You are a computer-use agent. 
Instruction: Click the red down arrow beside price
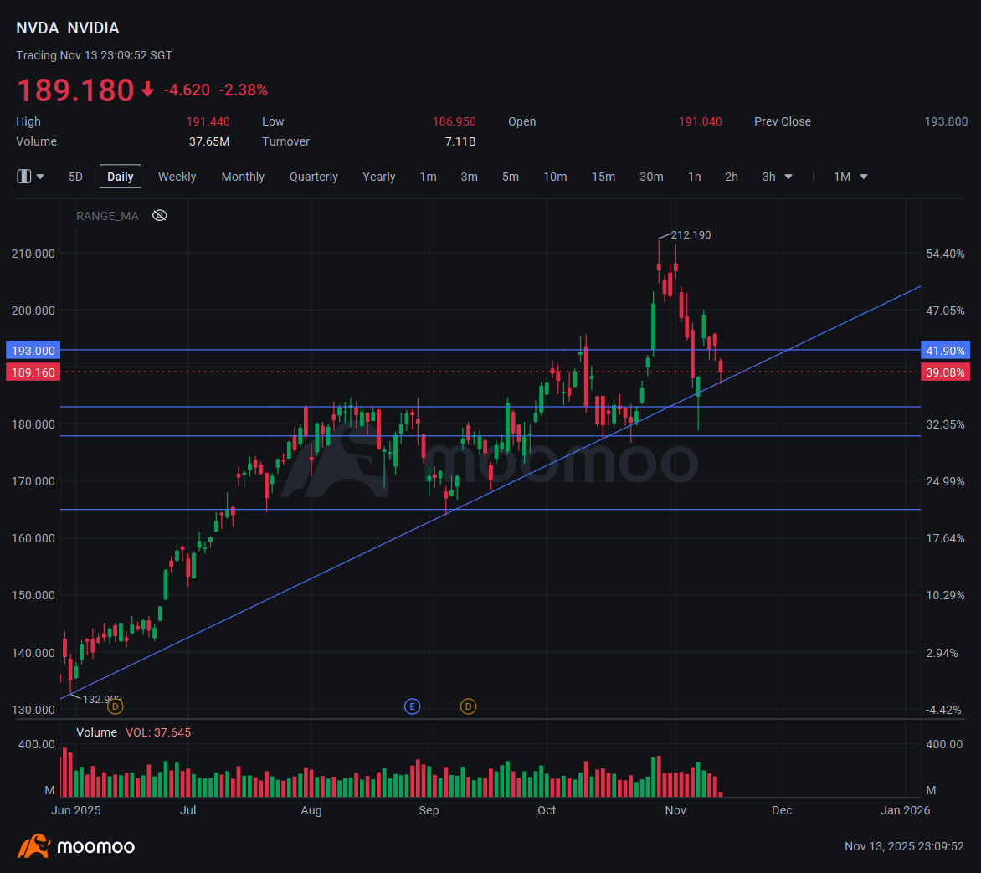tap(147, 90)
